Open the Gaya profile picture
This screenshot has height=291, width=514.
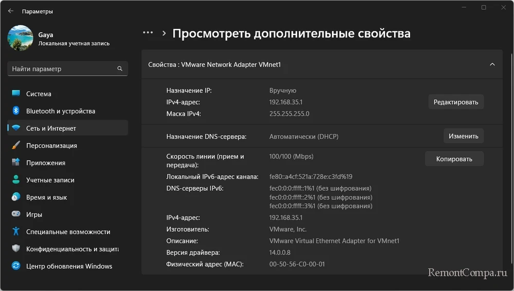pos(21,38)
